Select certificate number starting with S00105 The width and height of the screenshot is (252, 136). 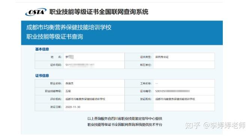pos(173,91)
